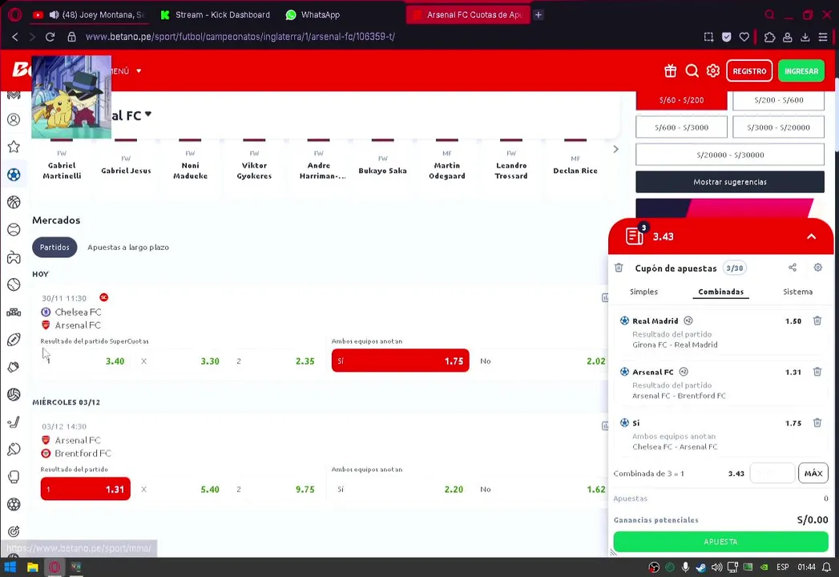This screenshot has width=839, height=577.
Task: Open browser extensions cube icon
Action: (x=769, y=37)
